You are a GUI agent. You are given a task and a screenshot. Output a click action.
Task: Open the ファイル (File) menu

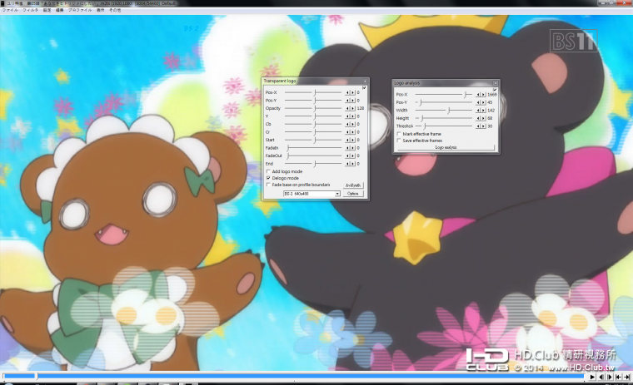coord(11,10)
